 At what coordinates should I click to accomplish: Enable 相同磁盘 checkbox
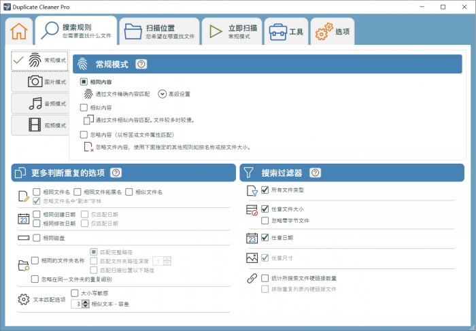coord(37,238)
